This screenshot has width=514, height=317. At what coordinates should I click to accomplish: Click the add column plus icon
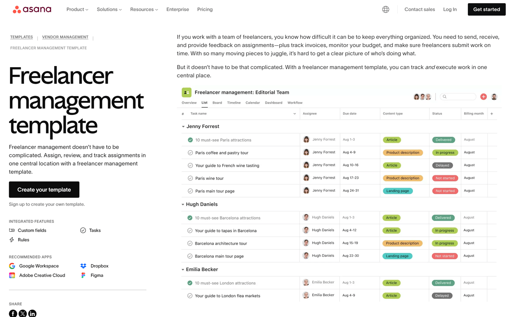[x=492, y=114]
